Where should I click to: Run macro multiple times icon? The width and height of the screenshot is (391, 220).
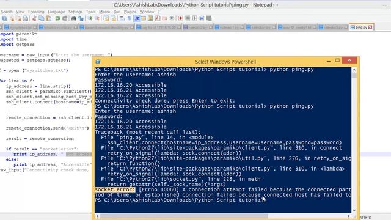(x=202, y=18)
